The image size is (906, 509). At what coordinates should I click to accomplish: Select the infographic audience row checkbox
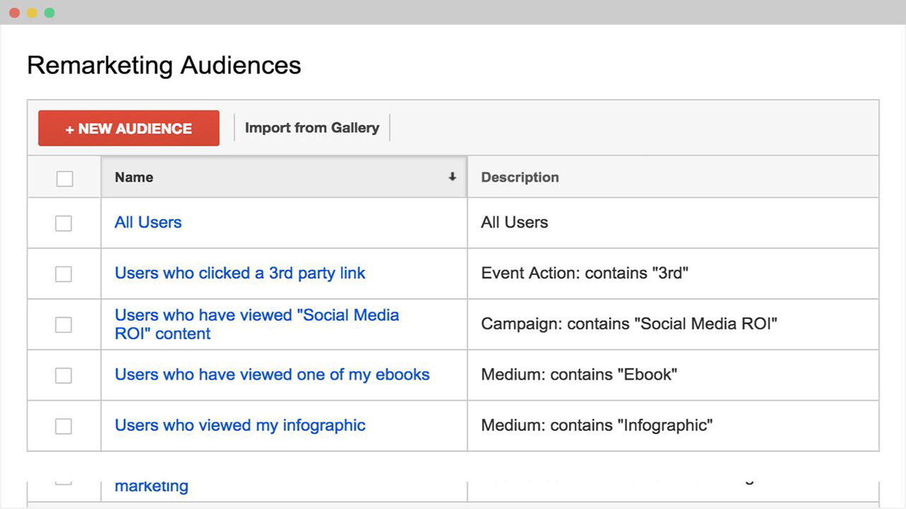(x=64, y=426)
